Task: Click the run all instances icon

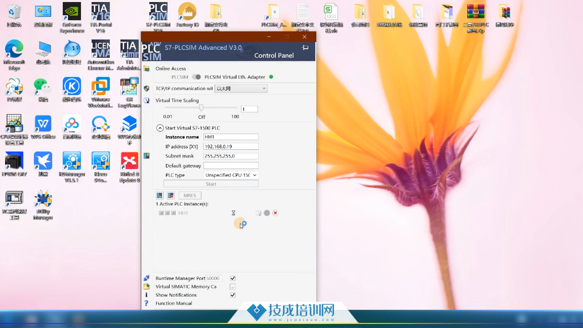Action: point(159,195)
